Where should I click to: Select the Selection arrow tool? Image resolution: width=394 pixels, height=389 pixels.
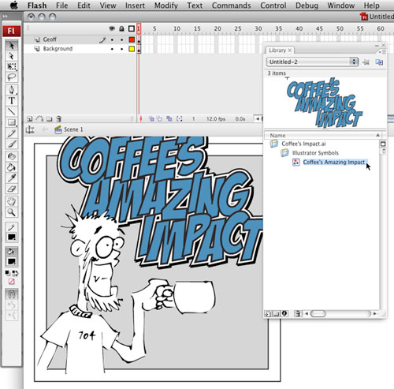click(12, 46)
